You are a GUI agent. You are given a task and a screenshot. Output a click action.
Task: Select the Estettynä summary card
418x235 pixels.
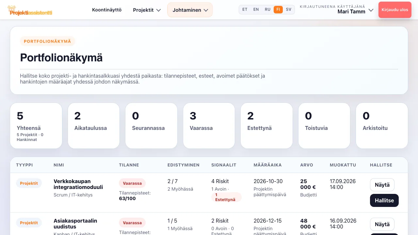point(266,126)
